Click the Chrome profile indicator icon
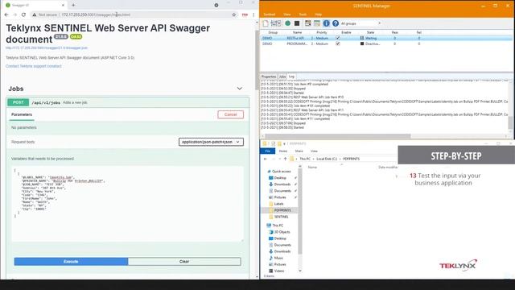This screenshot has height=290, width=515. [216, 6]
